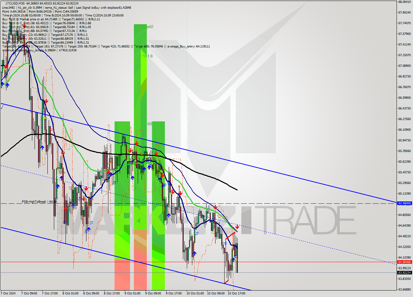Screen dimensions: 413x297
Task: Click the '10 Oct 17:00' time label
Action: click(236, 293)
